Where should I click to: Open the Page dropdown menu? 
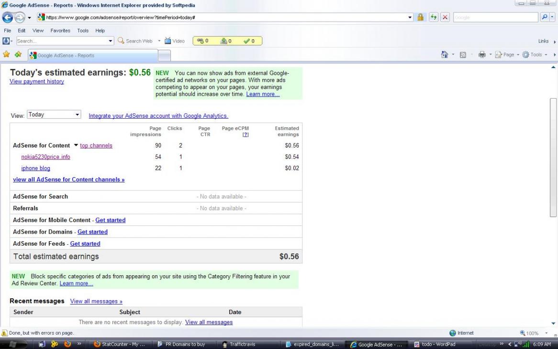pos(507,55)
